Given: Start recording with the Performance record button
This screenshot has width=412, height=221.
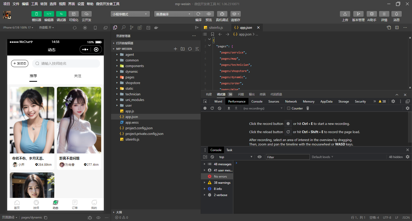Looking at the screenshot, I should (x=205, y=108).
